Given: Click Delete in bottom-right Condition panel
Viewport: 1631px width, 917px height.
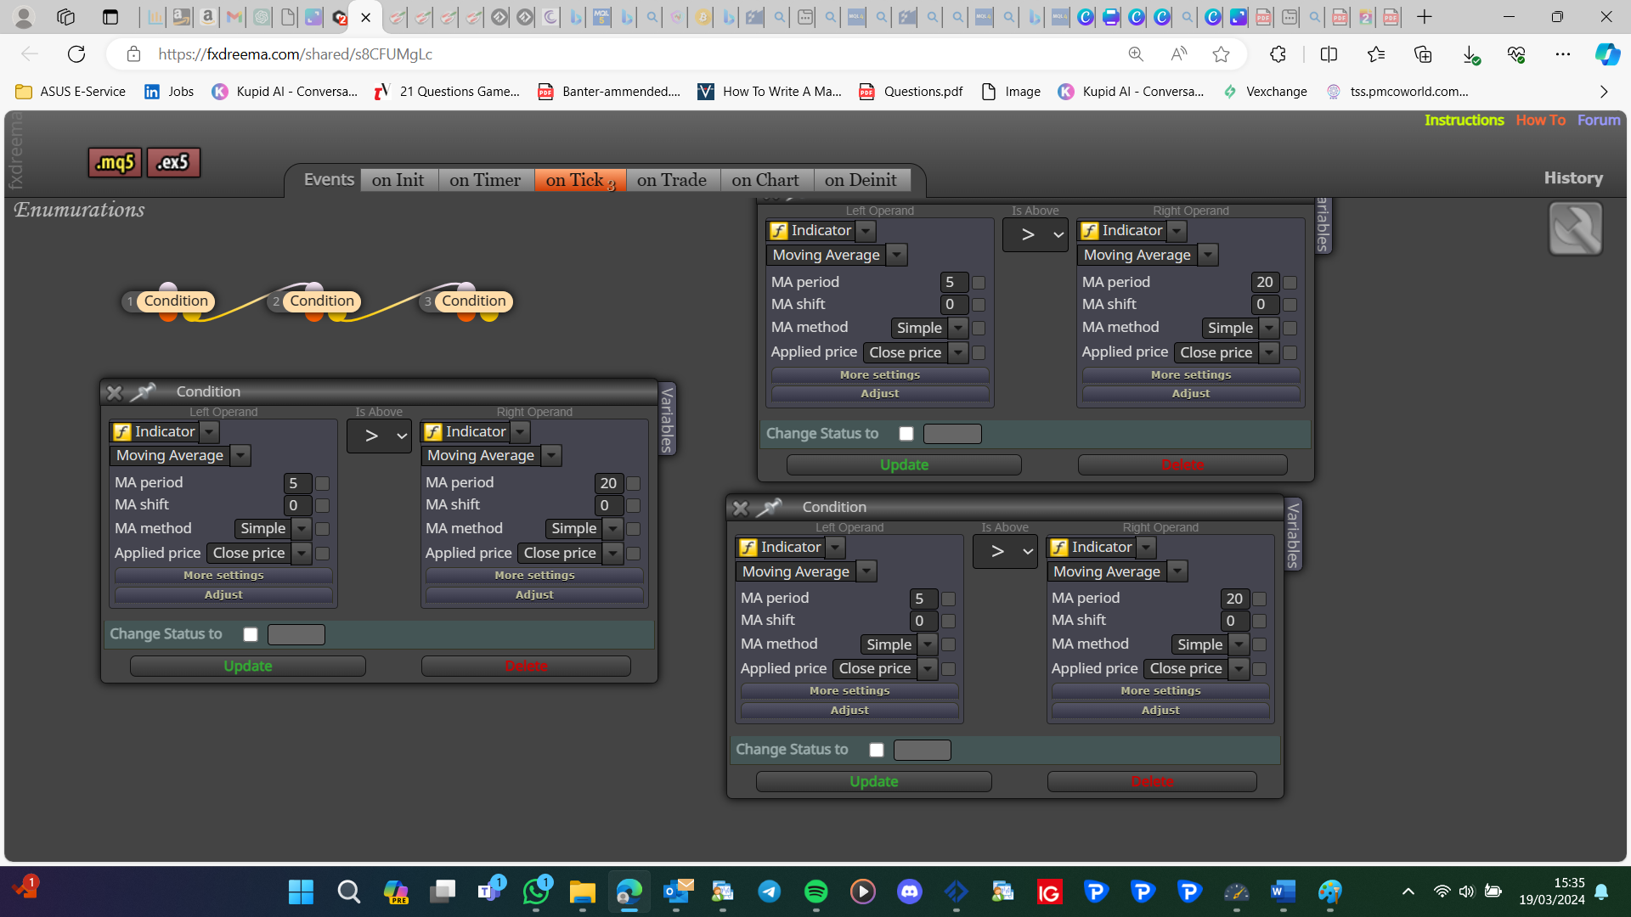Looking at the screenshot, I should (x=1152, y=782).
